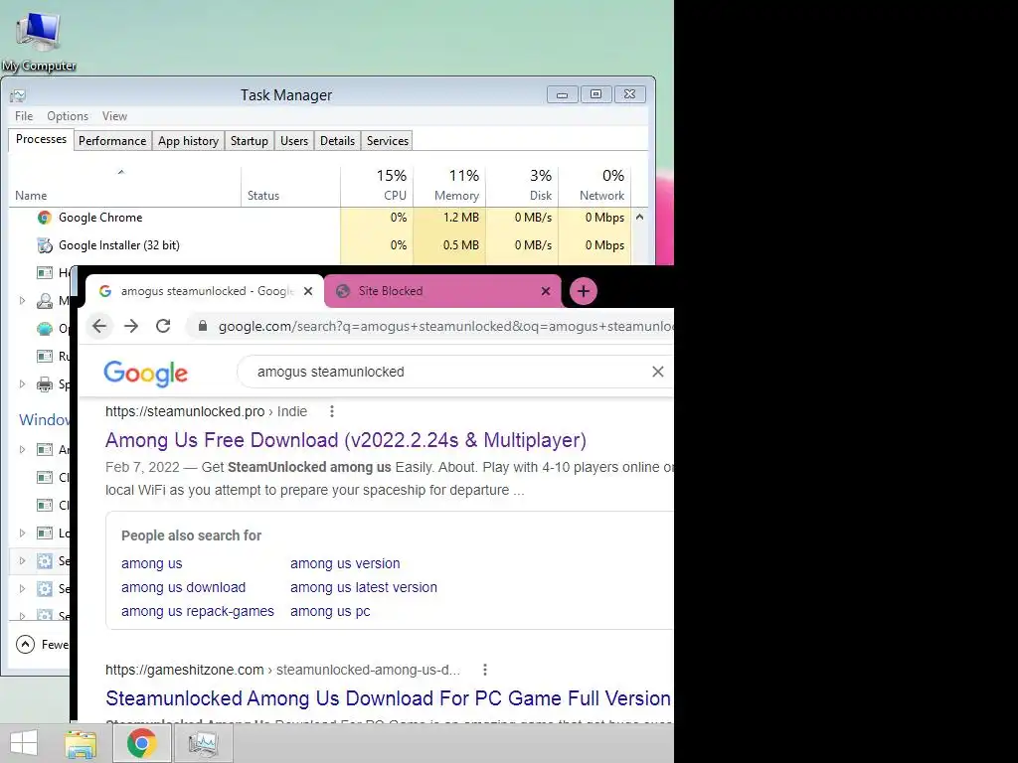Click 'among us download' suggestion
Viewport: 1018px width, 763px height.
pos(183,587)
